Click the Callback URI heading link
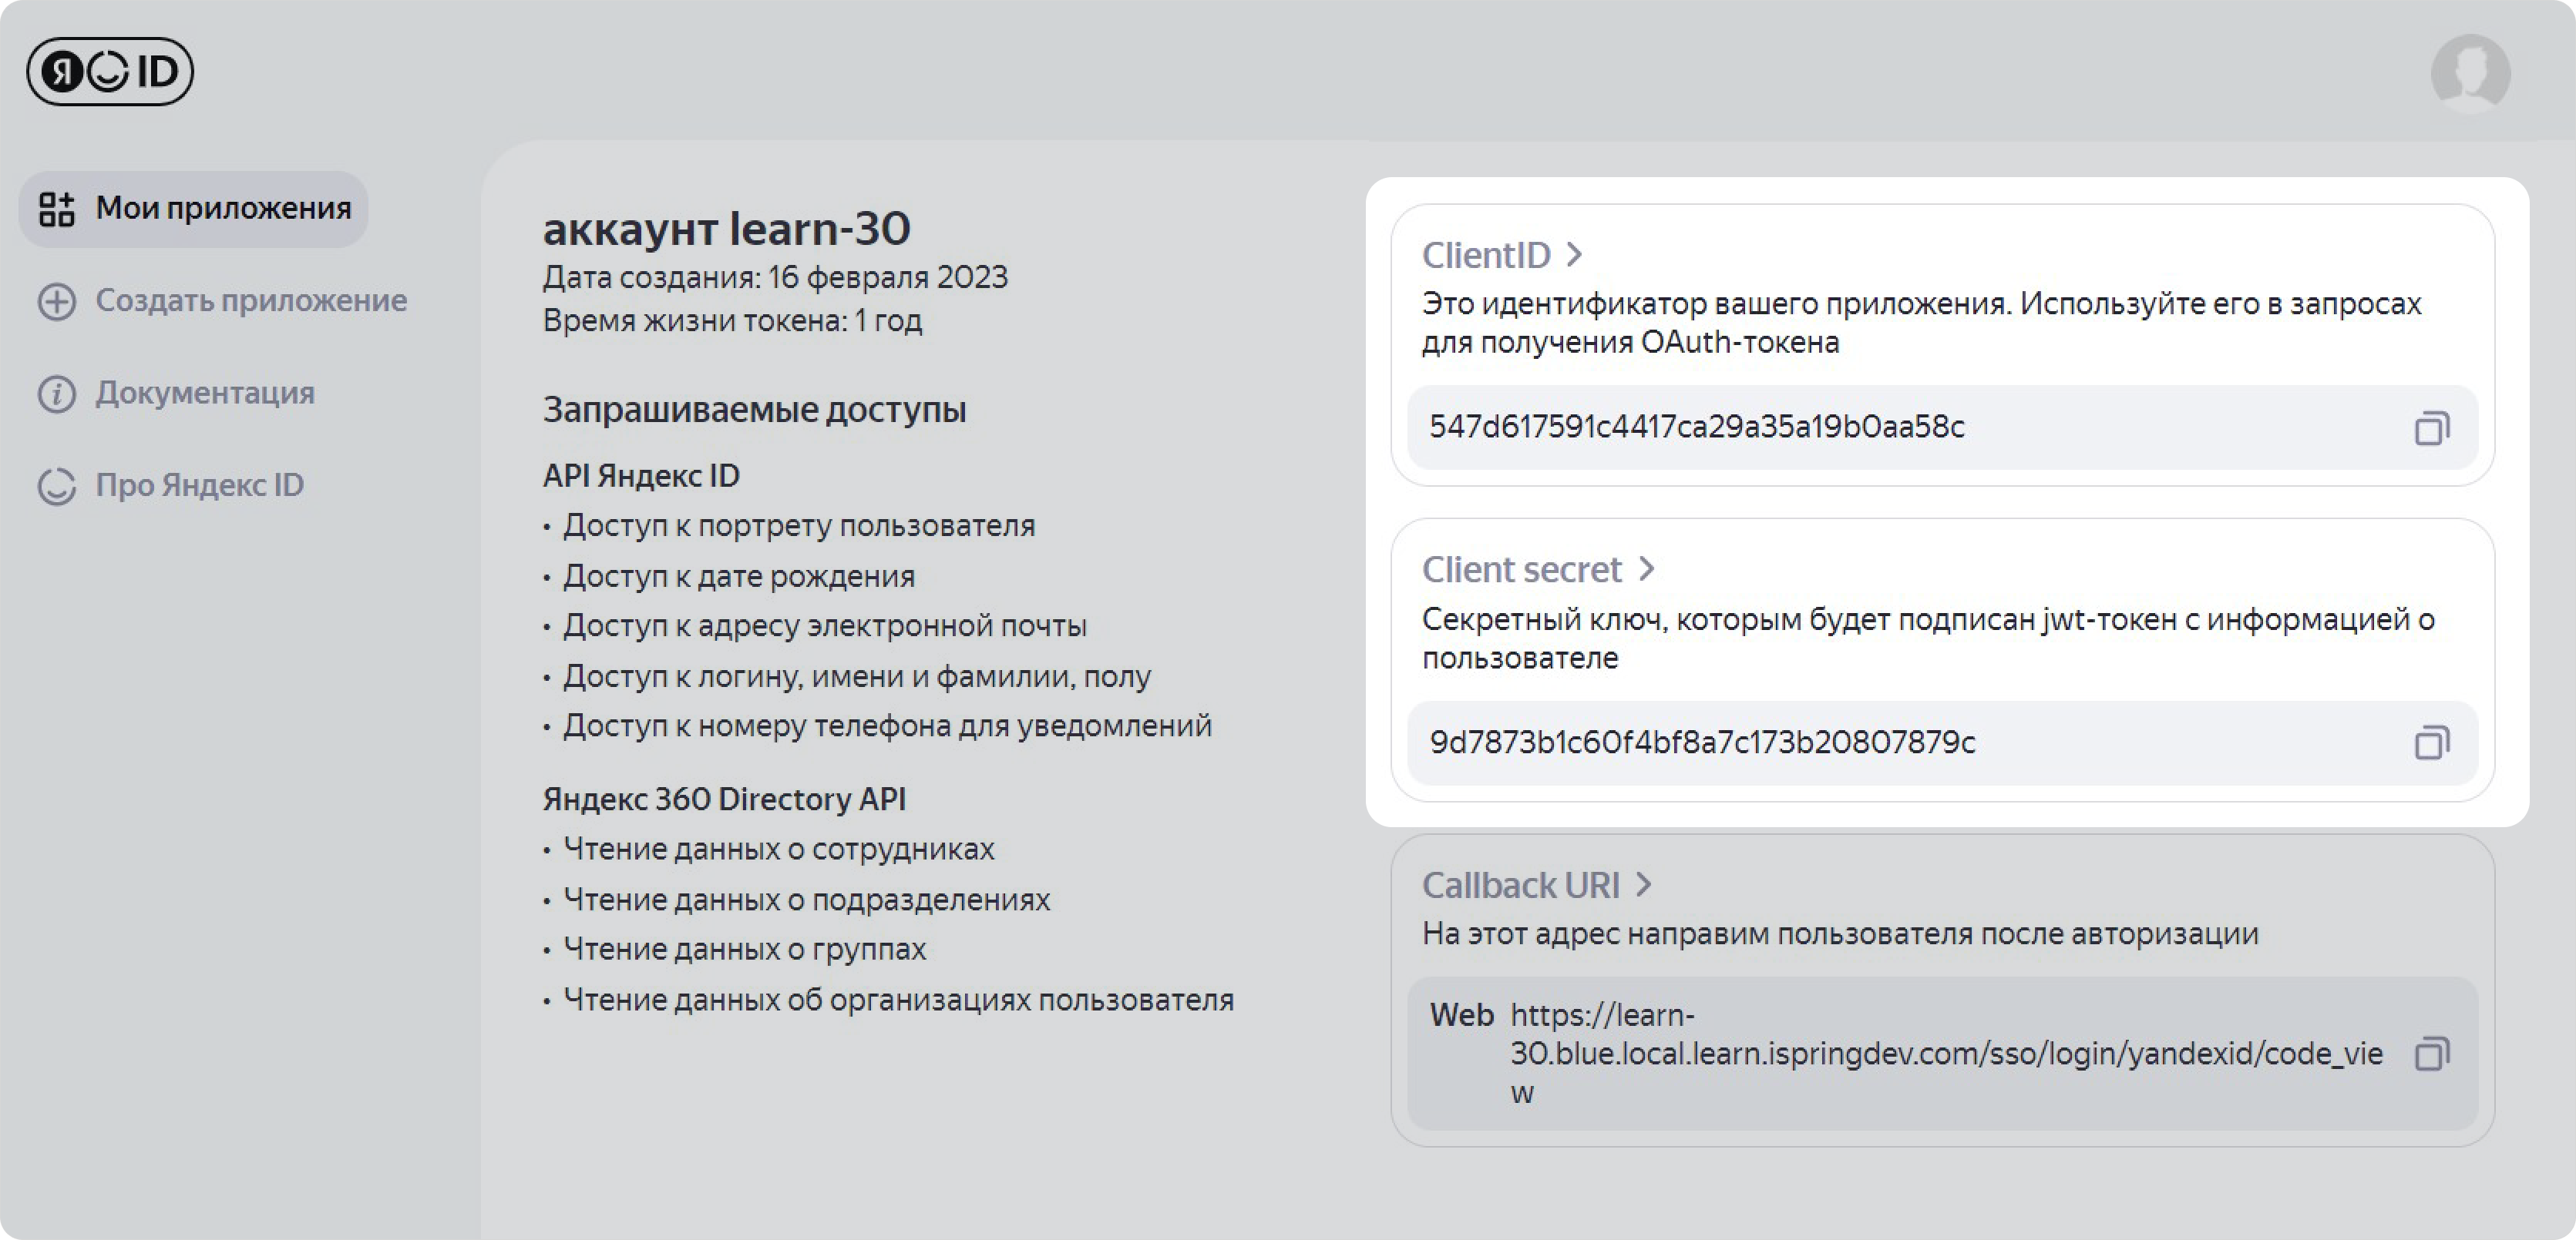This screenshot has height=1240, width=2576. pyautogui.click(x=1520, y=884)
